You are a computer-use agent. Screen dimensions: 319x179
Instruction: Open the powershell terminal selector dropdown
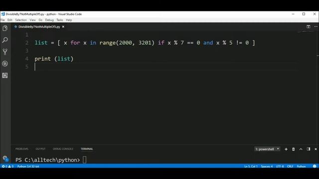(x=267, y=149)
